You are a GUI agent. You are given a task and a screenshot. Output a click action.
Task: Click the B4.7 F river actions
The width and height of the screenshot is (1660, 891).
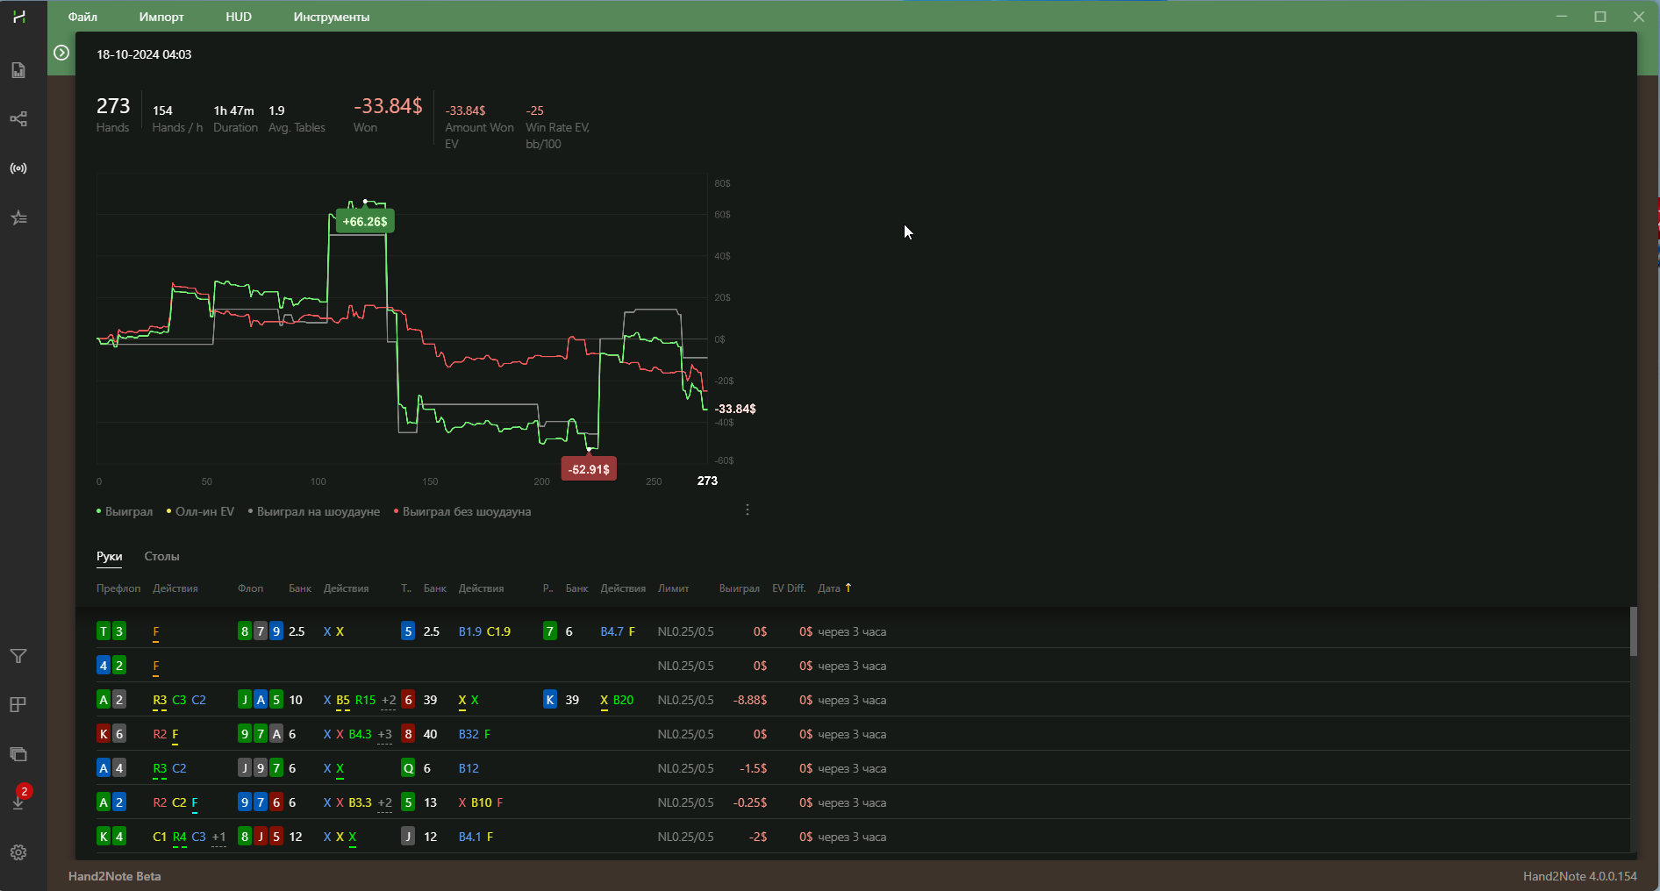[x=618, y=631]
